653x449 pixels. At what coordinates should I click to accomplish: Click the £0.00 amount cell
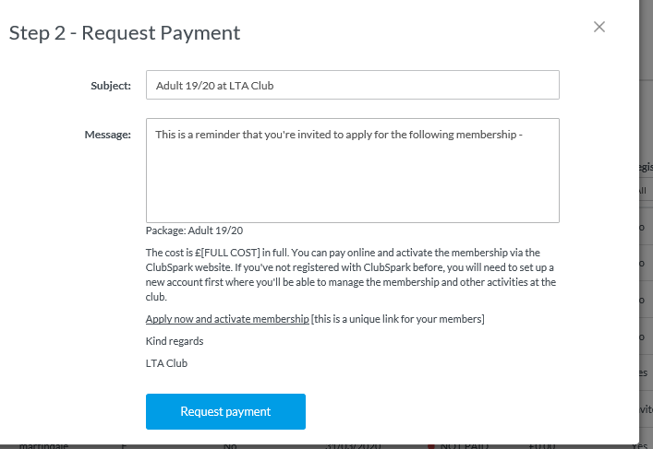point(540,445)
